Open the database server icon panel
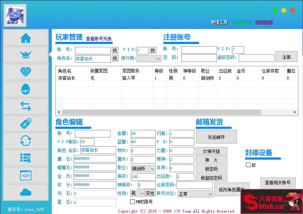303x214 pixels. pyautogui.click(x=25, y=158)
